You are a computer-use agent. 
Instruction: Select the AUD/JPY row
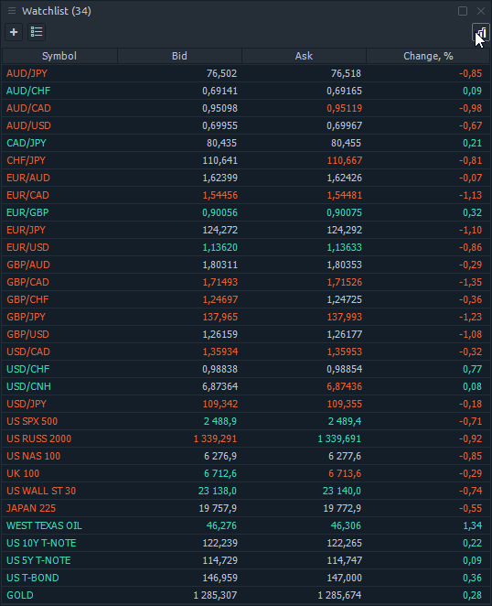[x=246, y=73]
